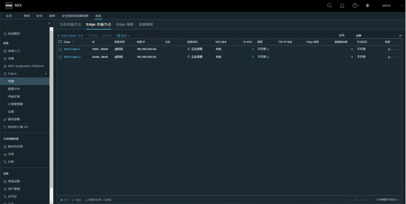The width and height of the screenshot is (406, 204).
Task: Open the 操作 actions dropdown
Action: coord(123,36)
